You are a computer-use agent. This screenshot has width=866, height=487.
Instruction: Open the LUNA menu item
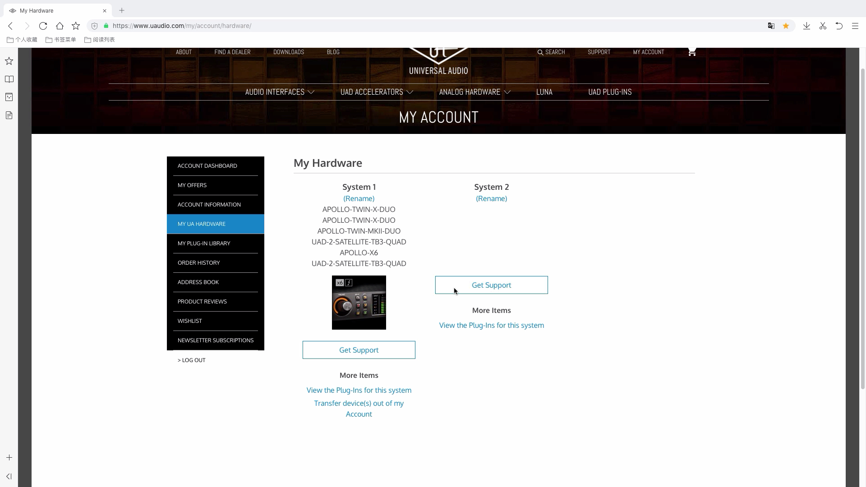pos(544,92)
